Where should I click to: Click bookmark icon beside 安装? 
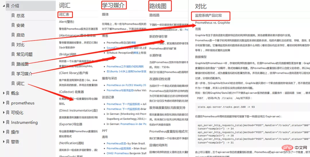[x=13, y=25]
